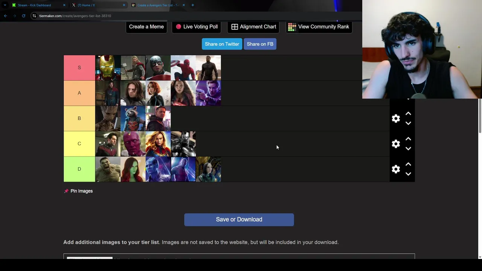Close the Kick Dashboard tab

(x=64, y=5)
